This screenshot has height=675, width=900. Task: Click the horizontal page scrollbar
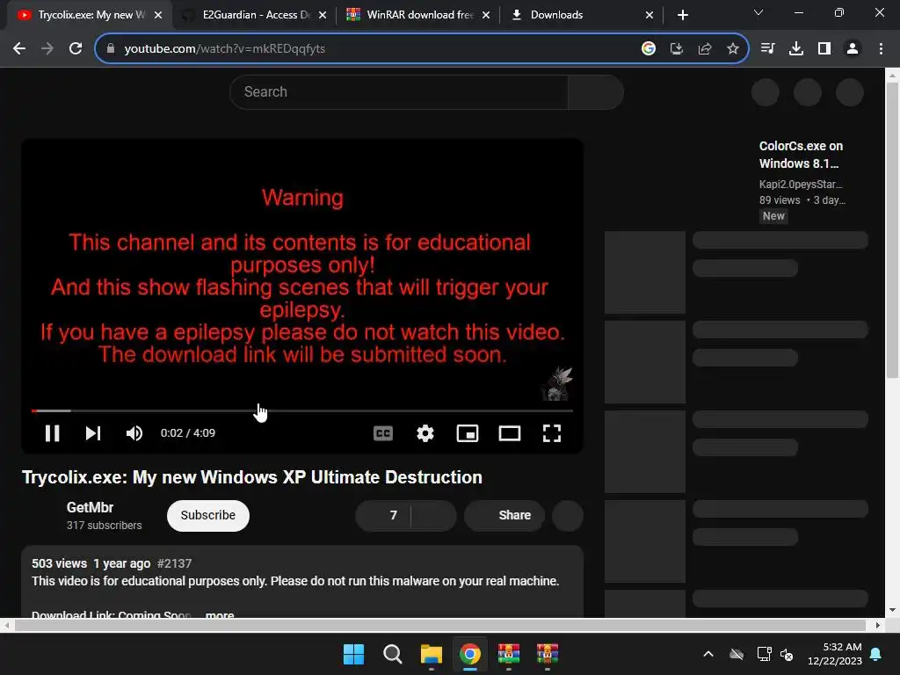coord(440,625)
